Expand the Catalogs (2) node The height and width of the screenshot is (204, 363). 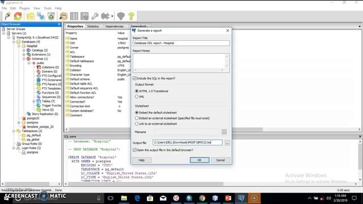click(24, 50)
